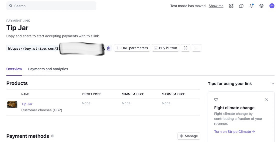Viewport: 280px width, 142px height.
Task: Collapse the Tips for using your link section
Action: click(273, 84)
